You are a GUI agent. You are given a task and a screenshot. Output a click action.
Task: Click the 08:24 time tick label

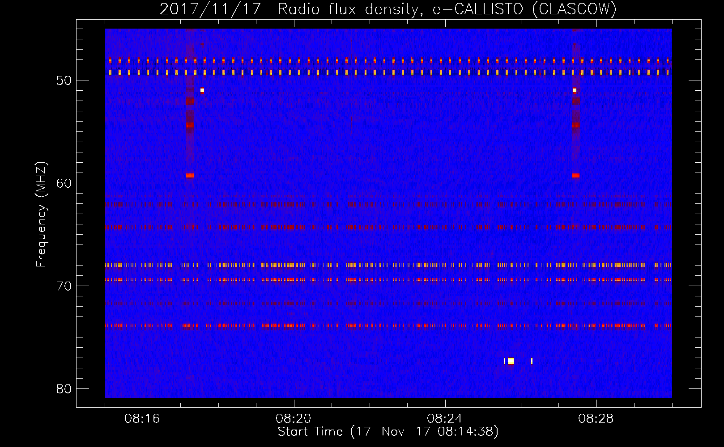[445, 419]
